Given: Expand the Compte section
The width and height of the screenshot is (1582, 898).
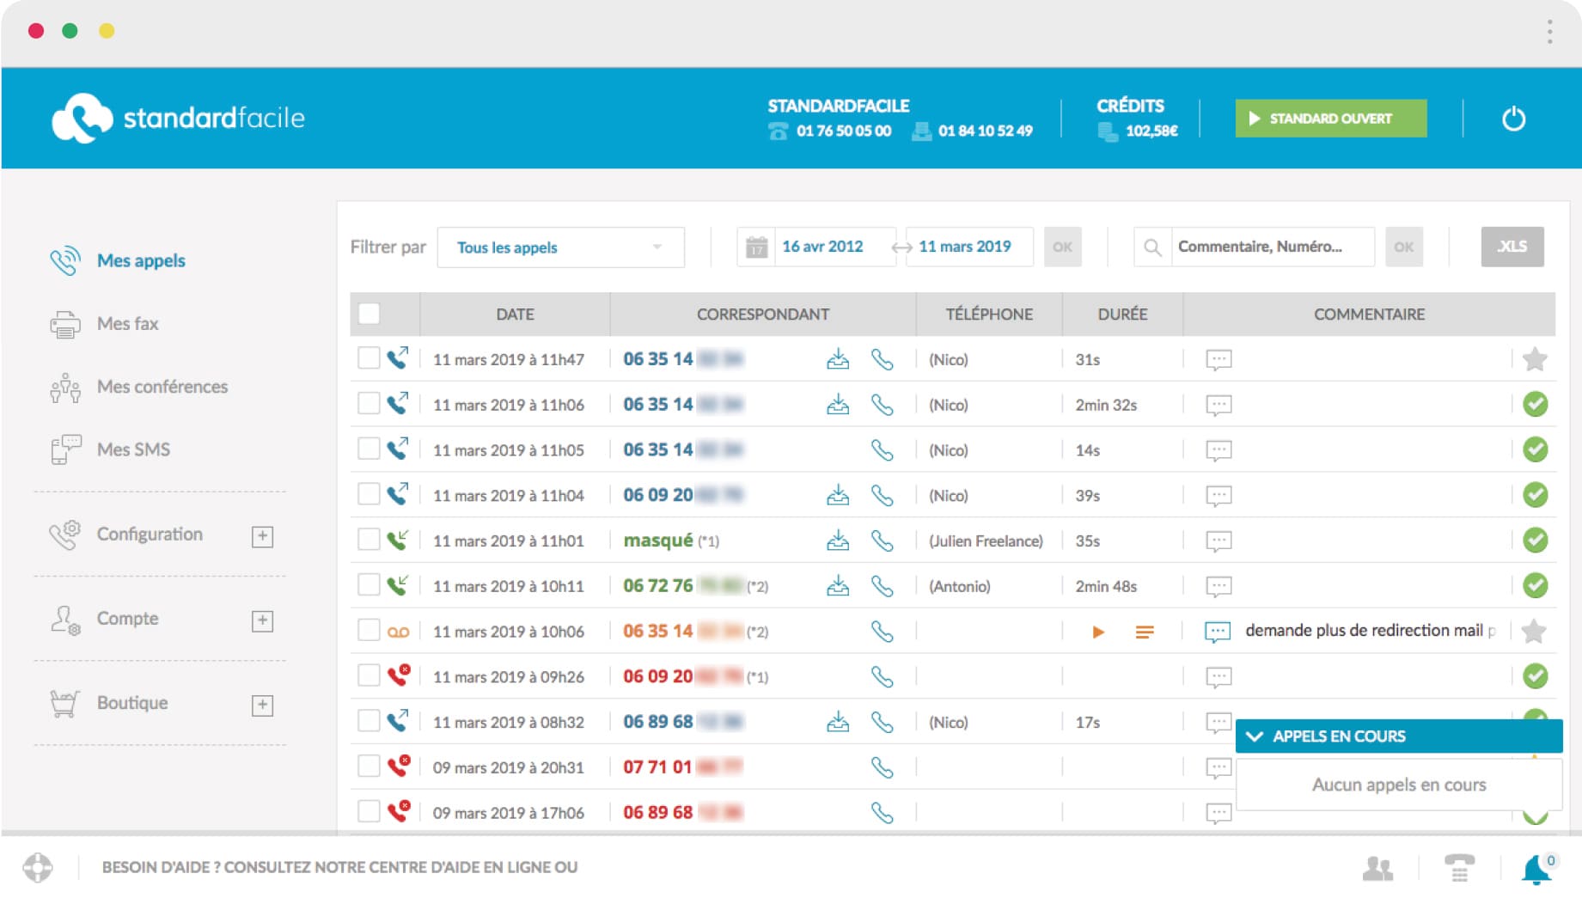Looking at the screenshot, I should point(262,621).
